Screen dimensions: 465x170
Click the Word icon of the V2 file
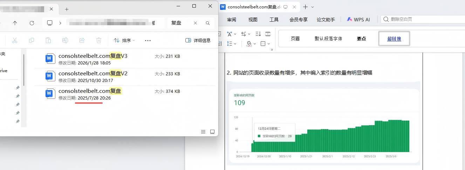(50, 76)
